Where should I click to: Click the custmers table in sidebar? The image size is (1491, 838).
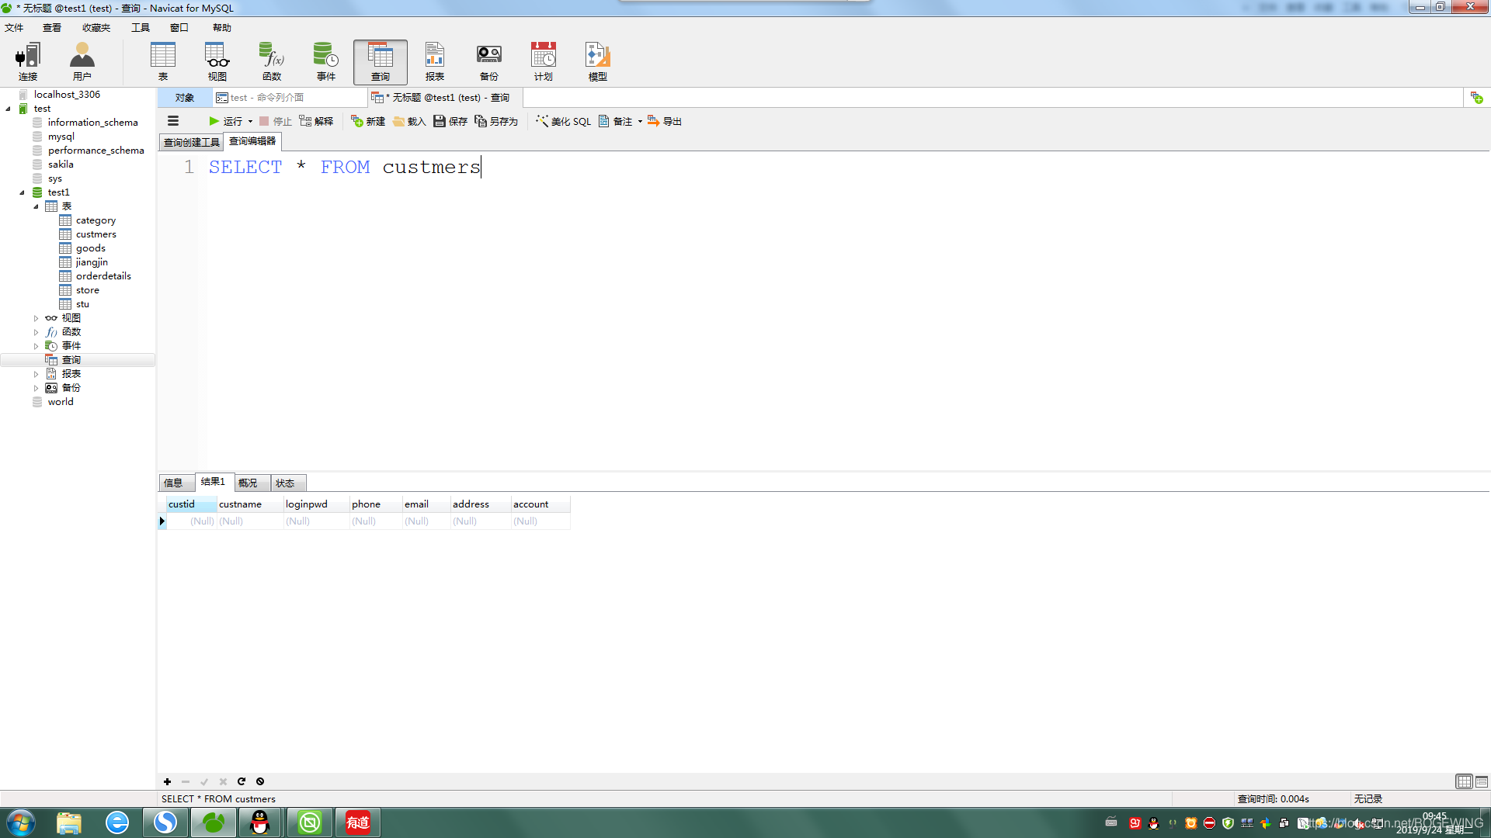point(96,234)
